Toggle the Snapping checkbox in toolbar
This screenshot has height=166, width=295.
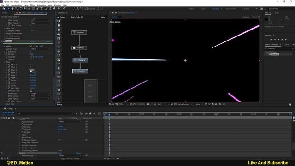click(x=87, y=9)
